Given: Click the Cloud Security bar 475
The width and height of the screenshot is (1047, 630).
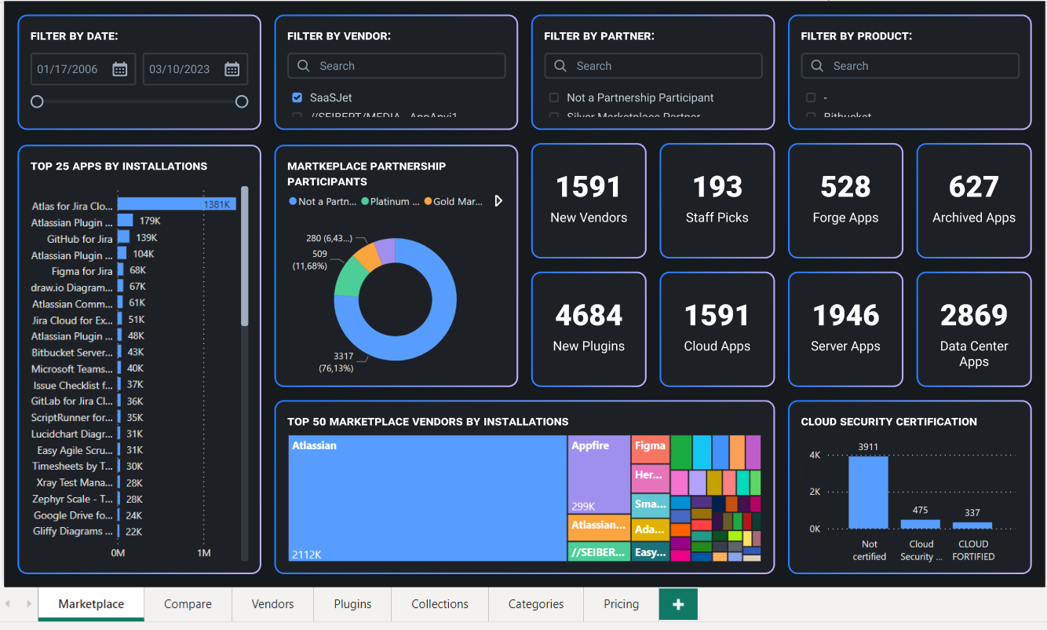Looking at the screenshot, I should [x=920, y=524].
